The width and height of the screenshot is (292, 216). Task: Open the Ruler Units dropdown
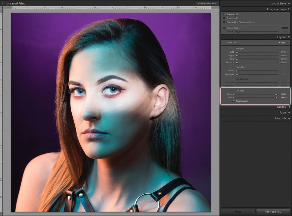pos(282,42)
